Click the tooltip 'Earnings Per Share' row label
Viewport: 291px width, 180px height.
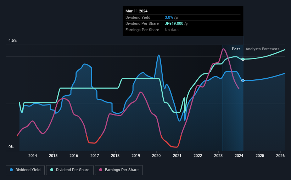point(142,30)
